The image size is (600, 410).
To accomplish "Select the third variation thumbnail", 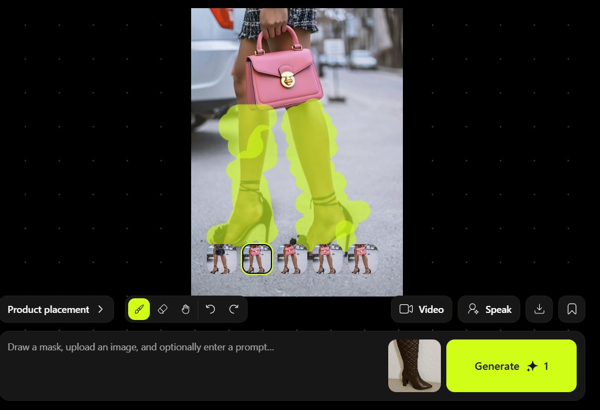I will pos(292,259).
